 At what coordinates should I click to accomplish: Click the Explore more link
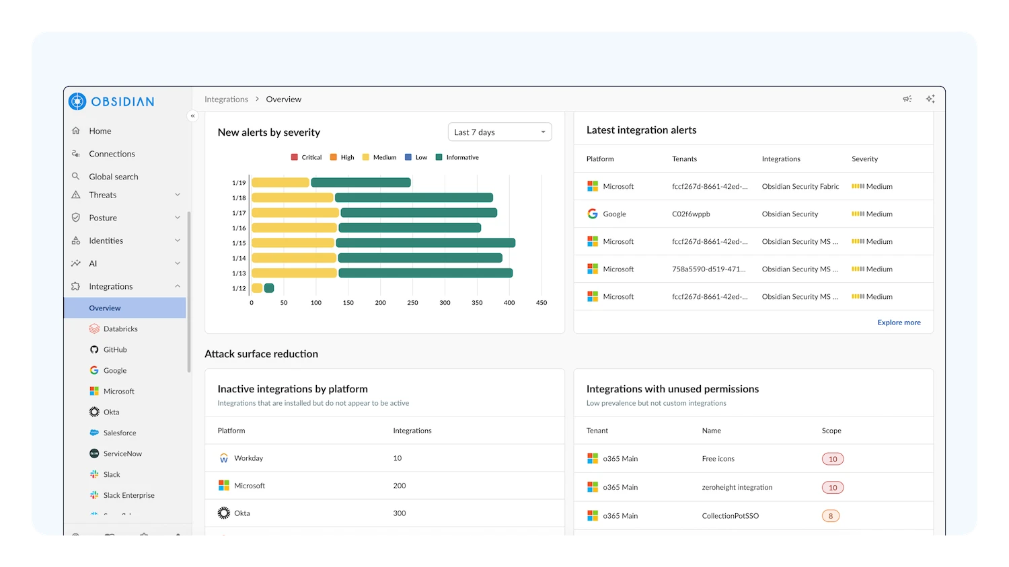[x=899, y=322]
